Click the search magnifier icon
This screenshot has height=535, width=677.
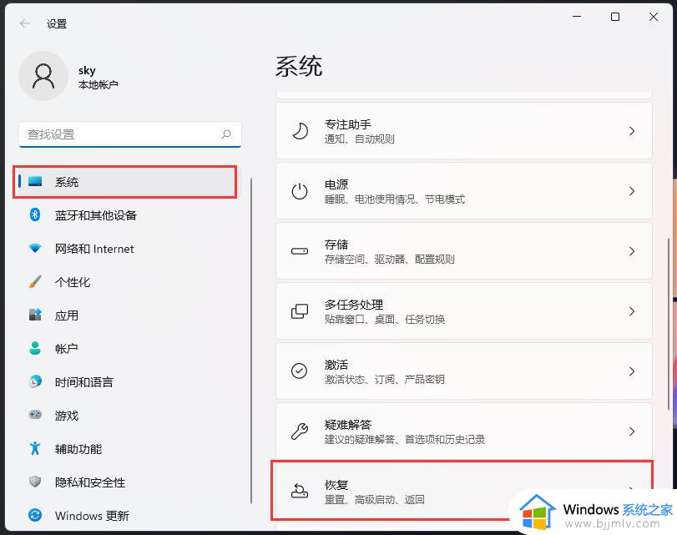(x=226, y=134)
